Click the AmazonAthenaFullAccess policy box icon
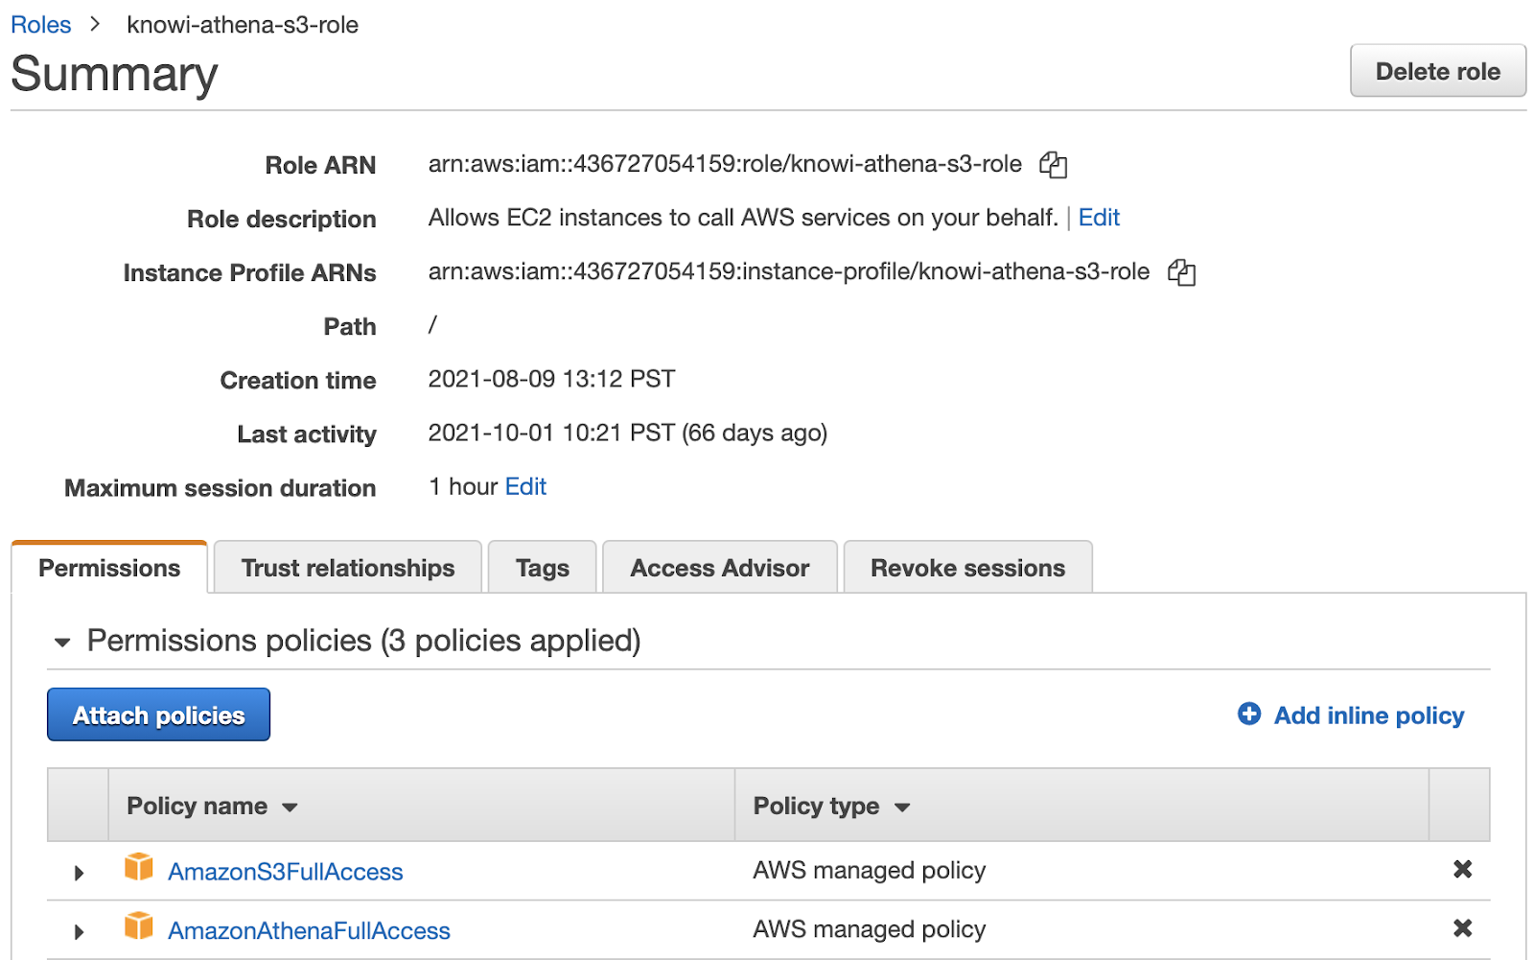The width and height of the screenshot is (1534, 960). (139, 926)
